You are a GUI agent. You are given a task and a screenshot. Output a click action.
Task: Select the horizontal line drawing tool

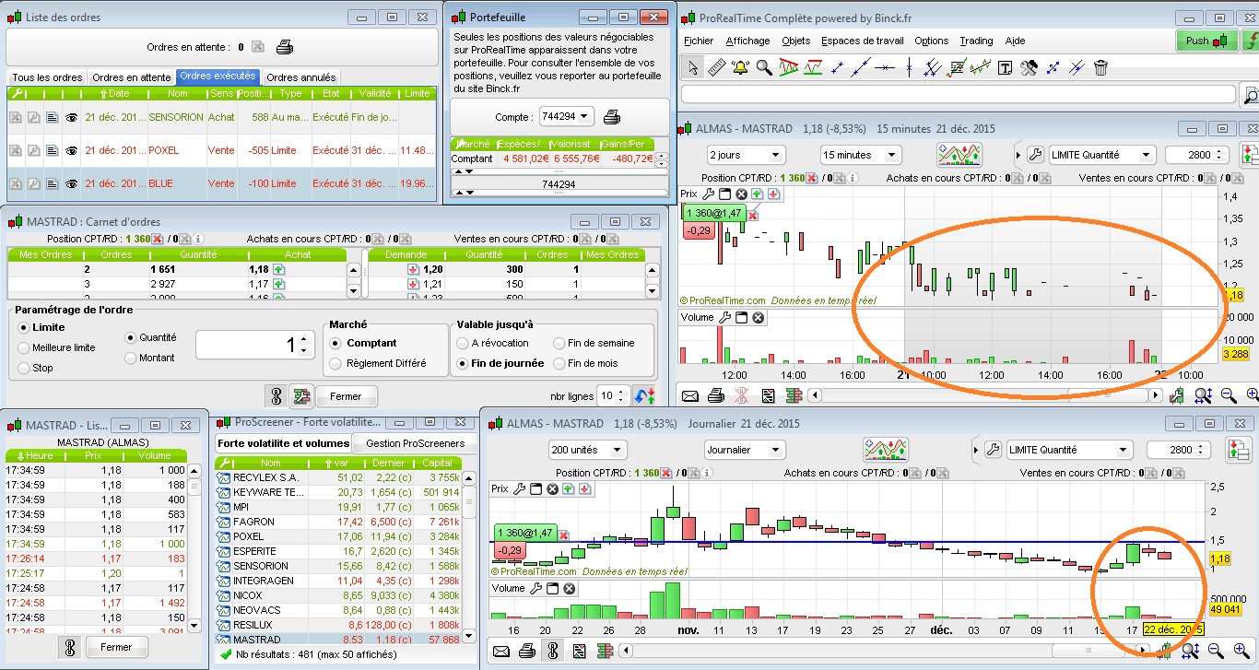[x=885, y=67]
